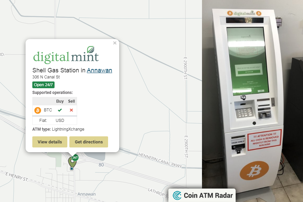The height and width of the screenshot is (202, 303).
Task: Click the Bitcoin BTC icon in operations table
Action: point(38,110)
